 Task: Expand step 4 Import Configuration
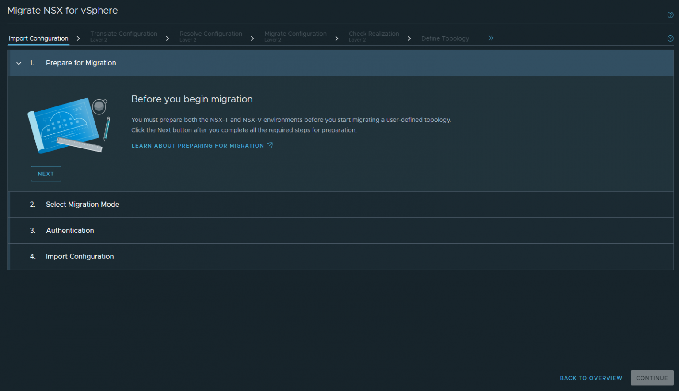pos(80,257)
